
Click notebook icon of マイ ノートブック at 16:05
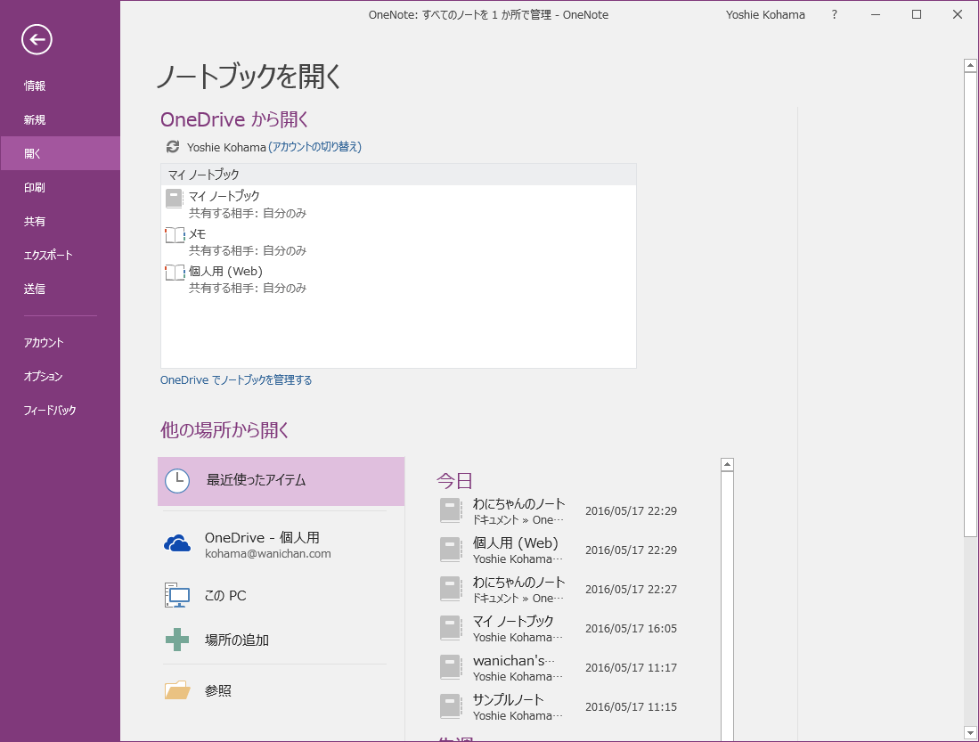point(450,628)
